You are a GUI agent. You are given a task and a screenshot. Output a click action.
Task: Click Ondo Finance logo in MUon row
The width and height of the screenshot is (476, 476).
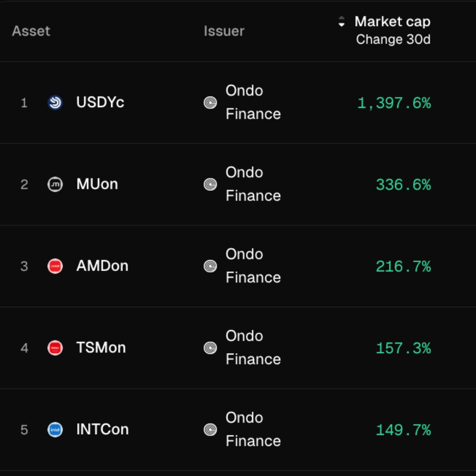pyautogui.click(x=210, y=184)
